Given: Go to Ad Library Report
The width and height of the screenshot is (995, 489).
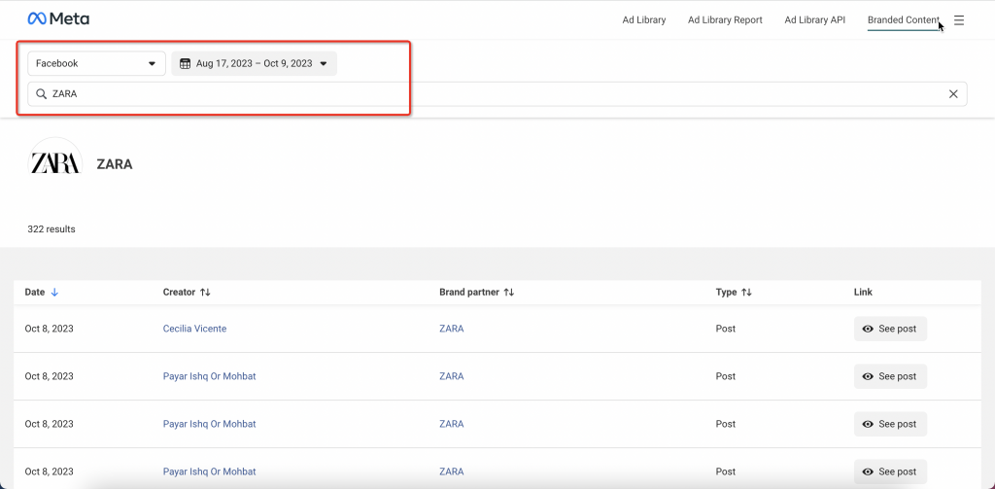Looking at the screenshot, I should 725,20.
